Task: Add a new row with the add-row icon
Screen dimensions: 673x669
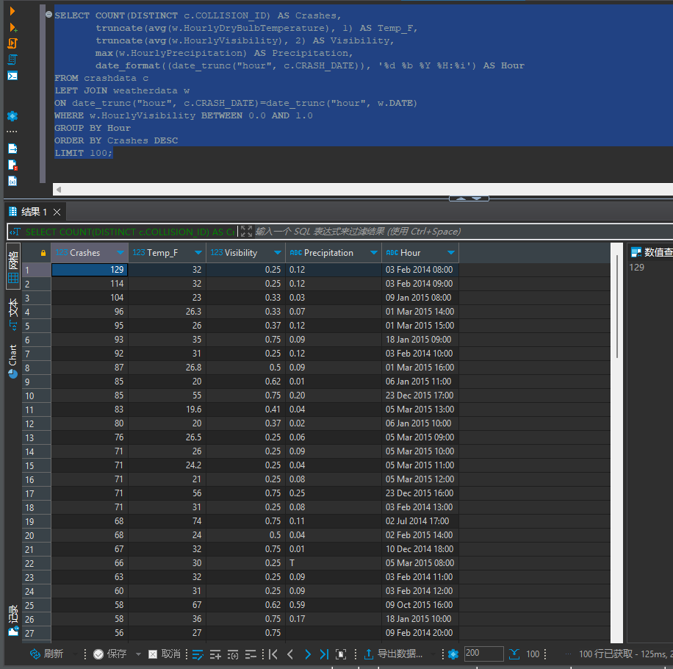Action: click(x=215, y=654)
